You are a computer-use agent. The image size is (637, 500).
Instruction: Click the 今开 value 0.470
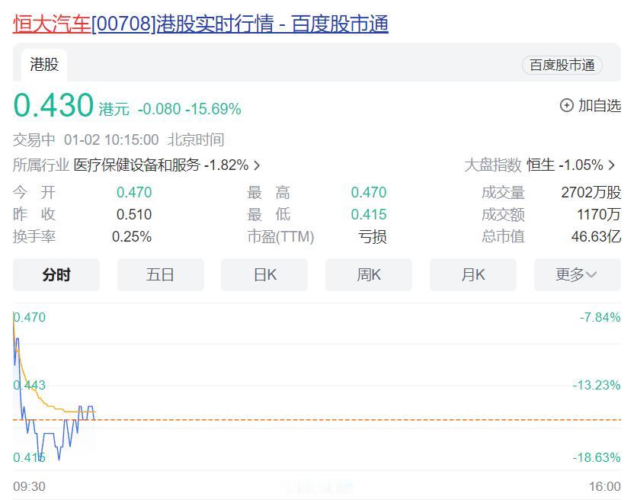(134, 192)
